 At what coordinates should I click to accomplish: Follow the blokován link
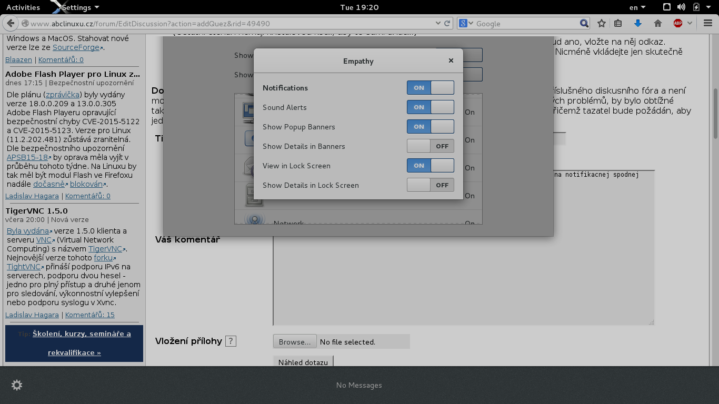point(86,184)
